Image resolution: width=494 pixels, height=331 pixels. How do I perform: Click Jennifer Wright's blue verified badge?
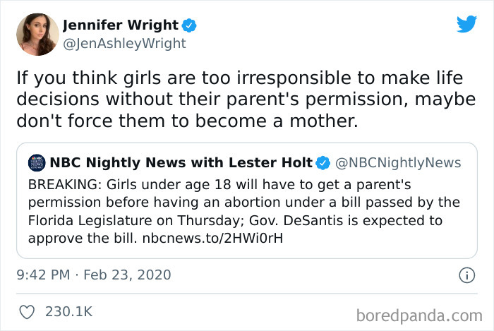189,26
